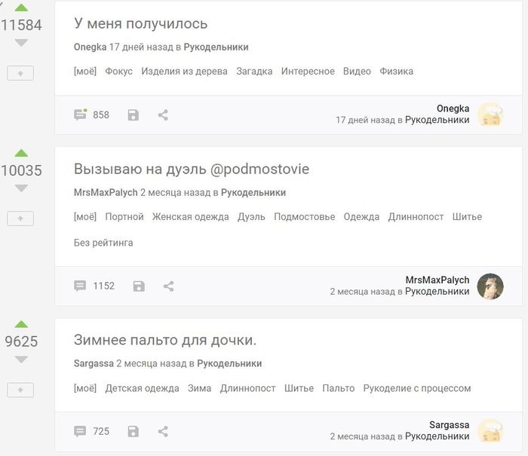Screen dimensions: 528x456
Task: Filter by the 'Без рейтинга' tag
Action: 103,243
